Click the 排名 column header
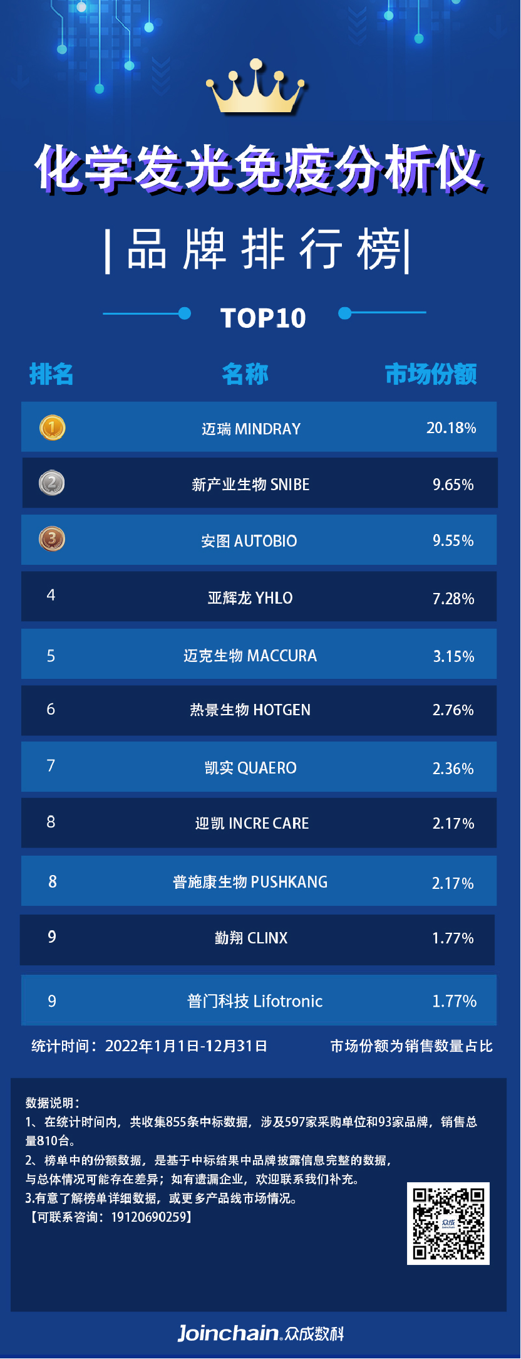Image resolution: width=521 pixels, height=1359 pixels. tap(51, 374)
